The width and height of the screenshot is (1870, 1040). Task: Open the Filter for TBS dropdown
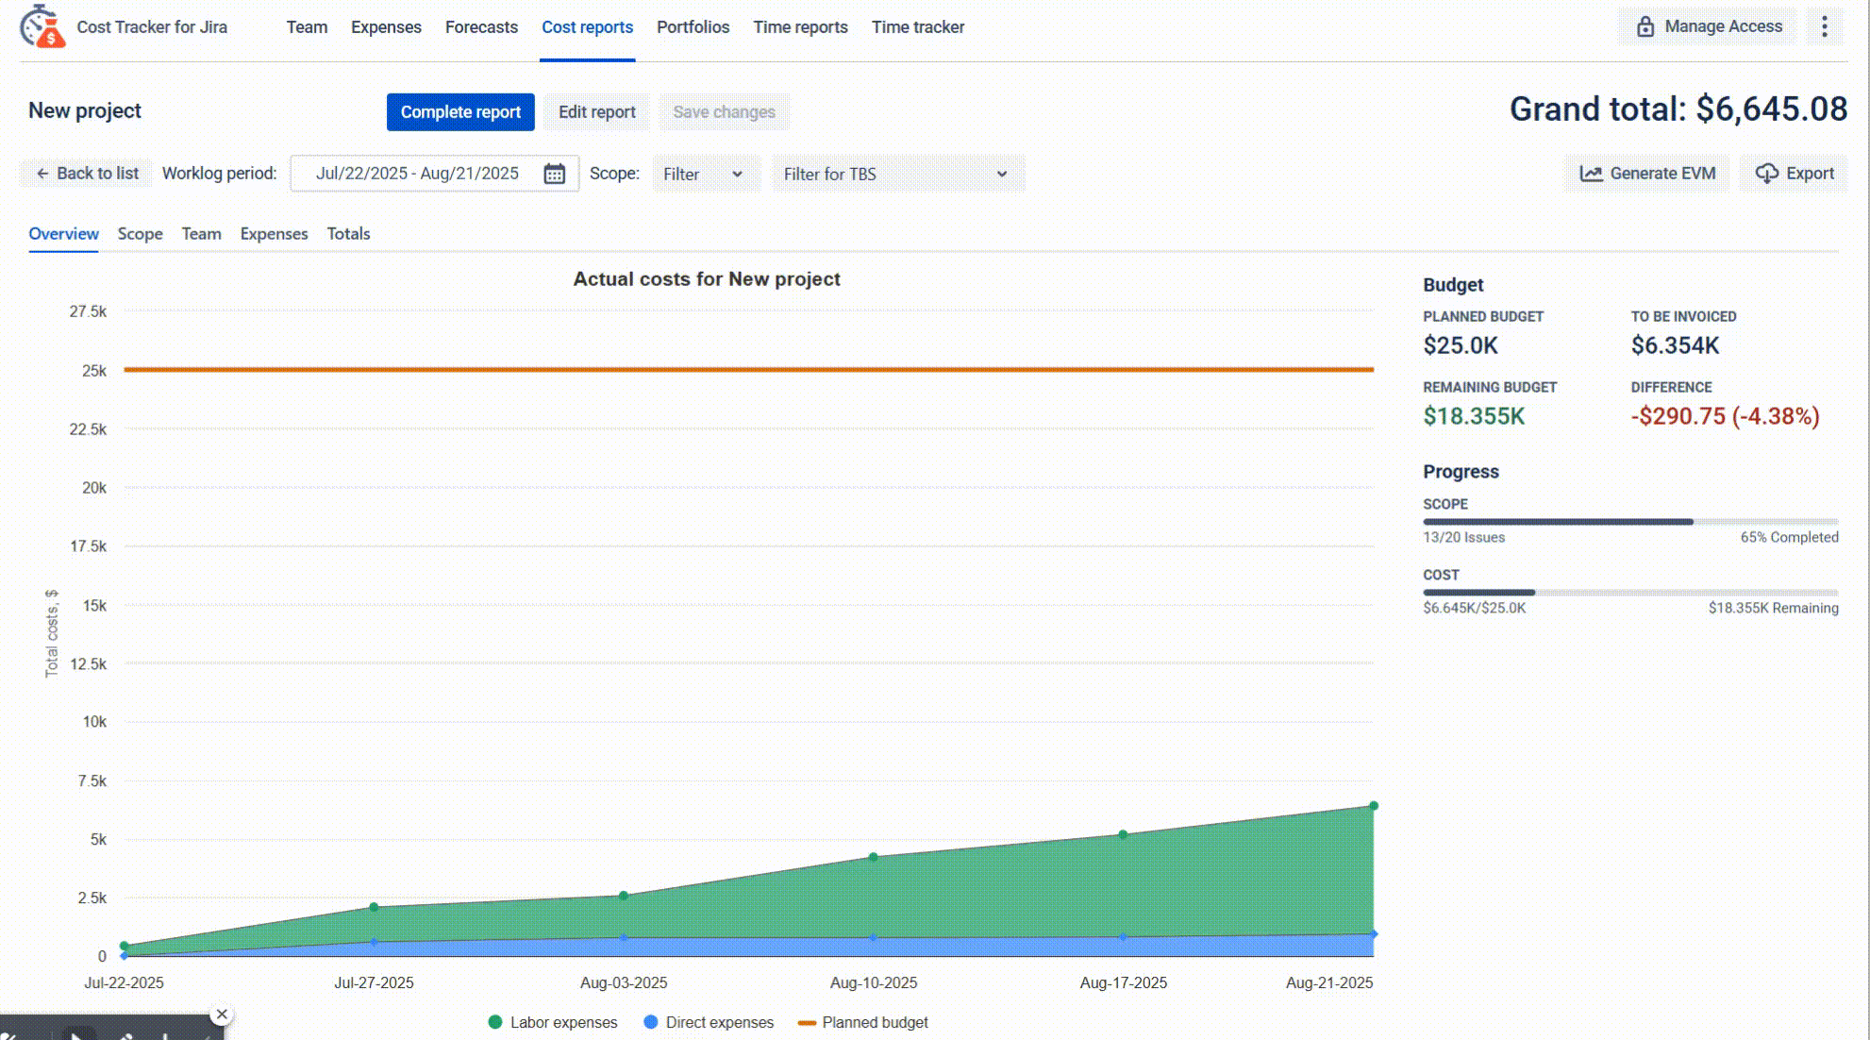(x=897, y=174)
